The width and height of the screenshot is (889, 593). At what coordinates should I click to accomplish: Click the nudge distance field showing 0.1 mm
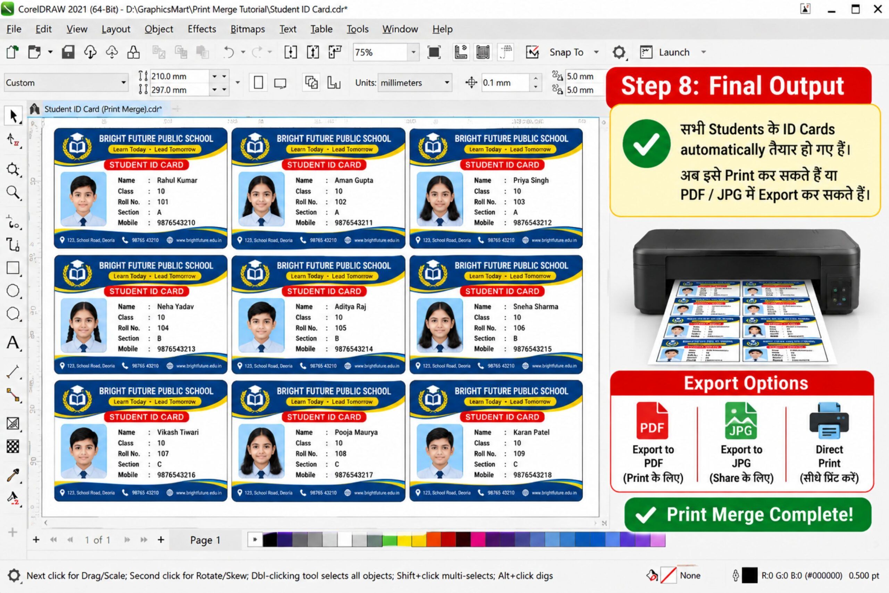click(x=505, y=82)
